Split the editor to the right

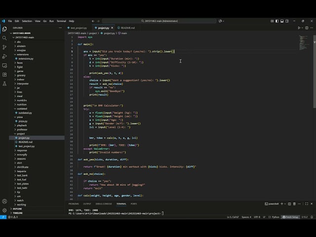click(307, 28)
